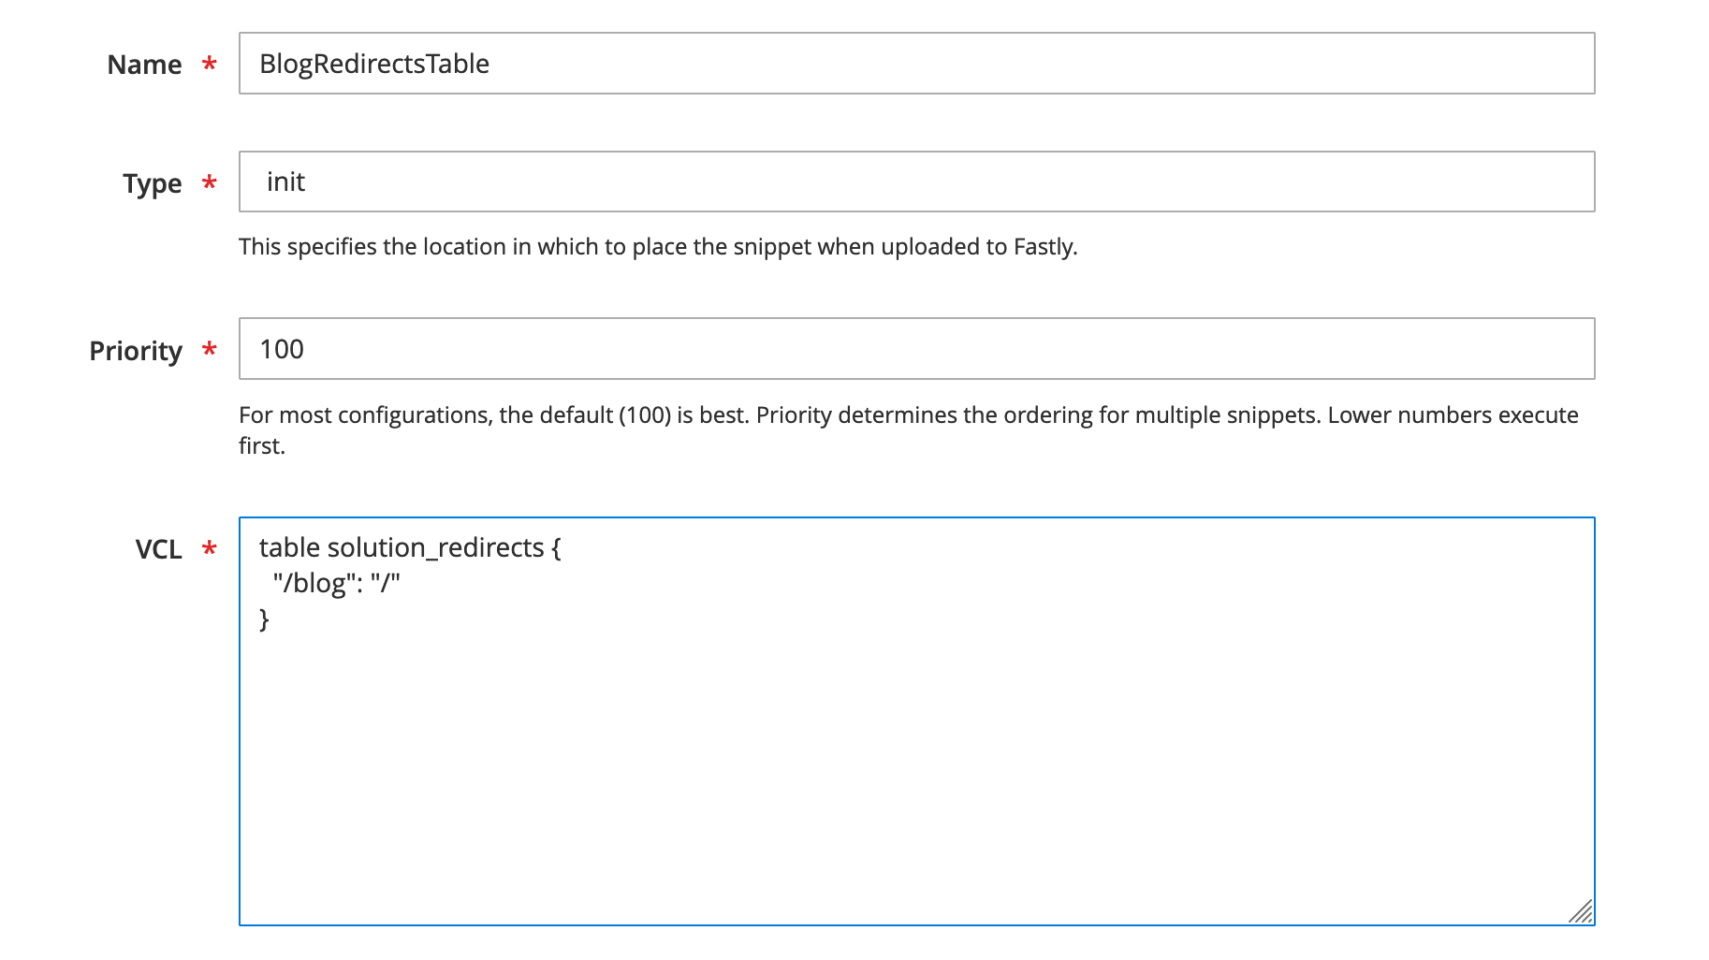Click the 'table solution_redirects {' line in VCL
Image resolution: width=1709 pixels, height=960 pixels.
coord(410,547)
